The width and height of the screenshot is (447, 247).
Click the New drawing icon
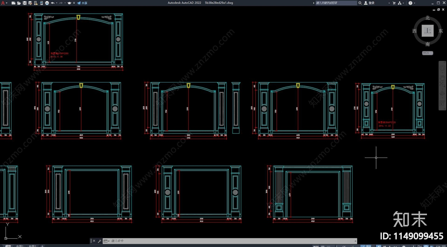(x=13, y=3)
